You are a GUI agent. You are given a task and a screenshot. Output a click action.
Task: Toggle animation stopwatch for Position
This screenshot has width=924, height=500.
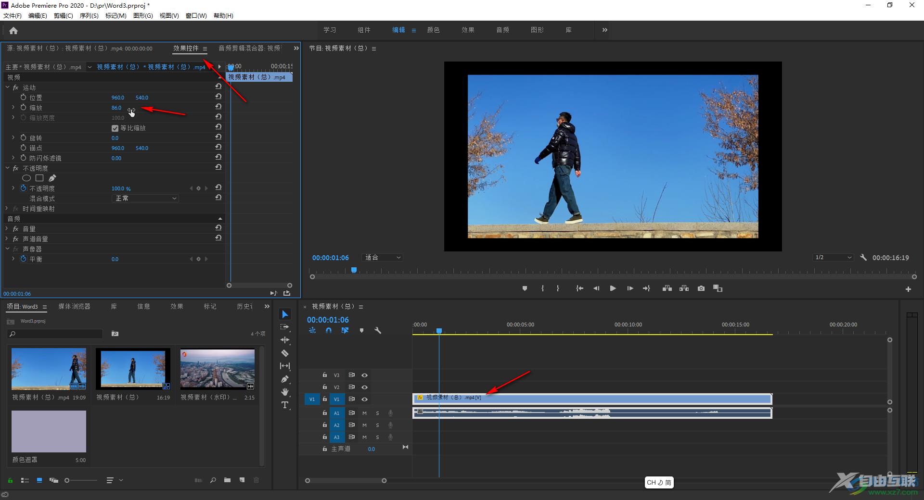click(23, 97)
